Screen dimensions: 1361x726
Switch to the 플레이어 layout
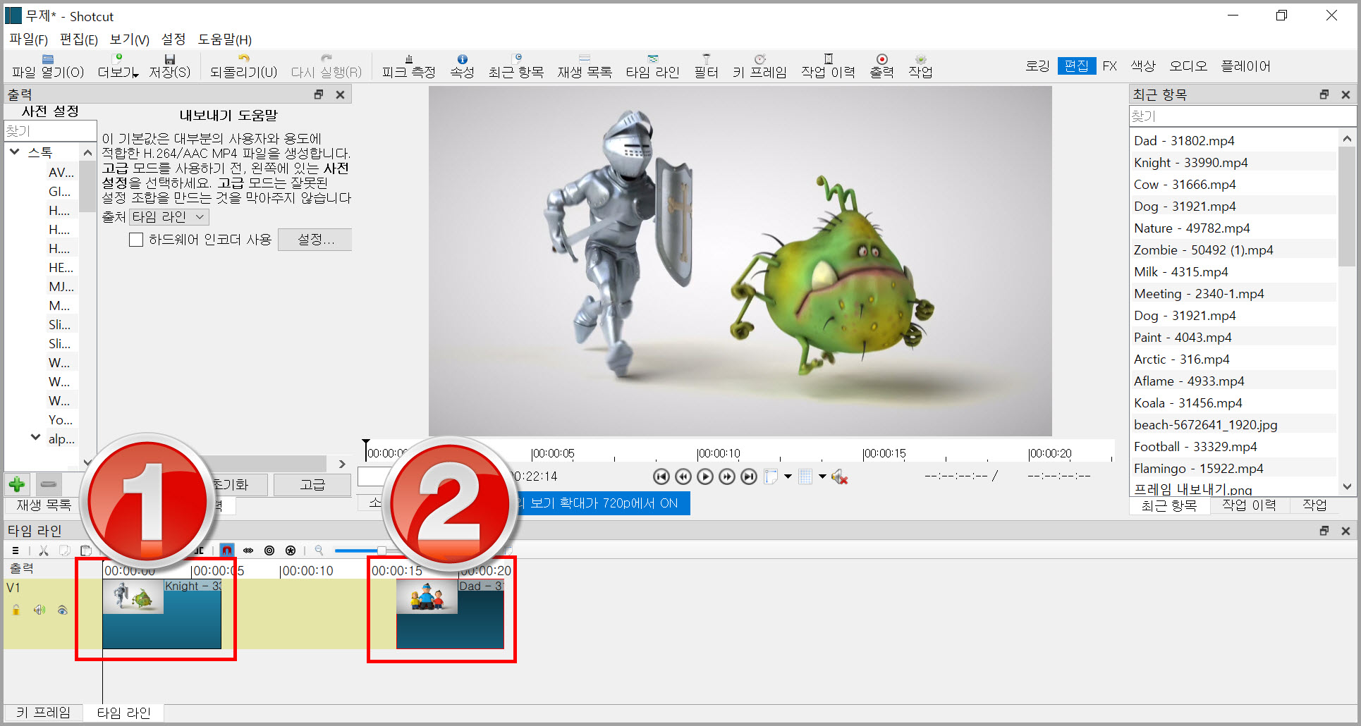pyautogui.click(x=1245, y=66)
